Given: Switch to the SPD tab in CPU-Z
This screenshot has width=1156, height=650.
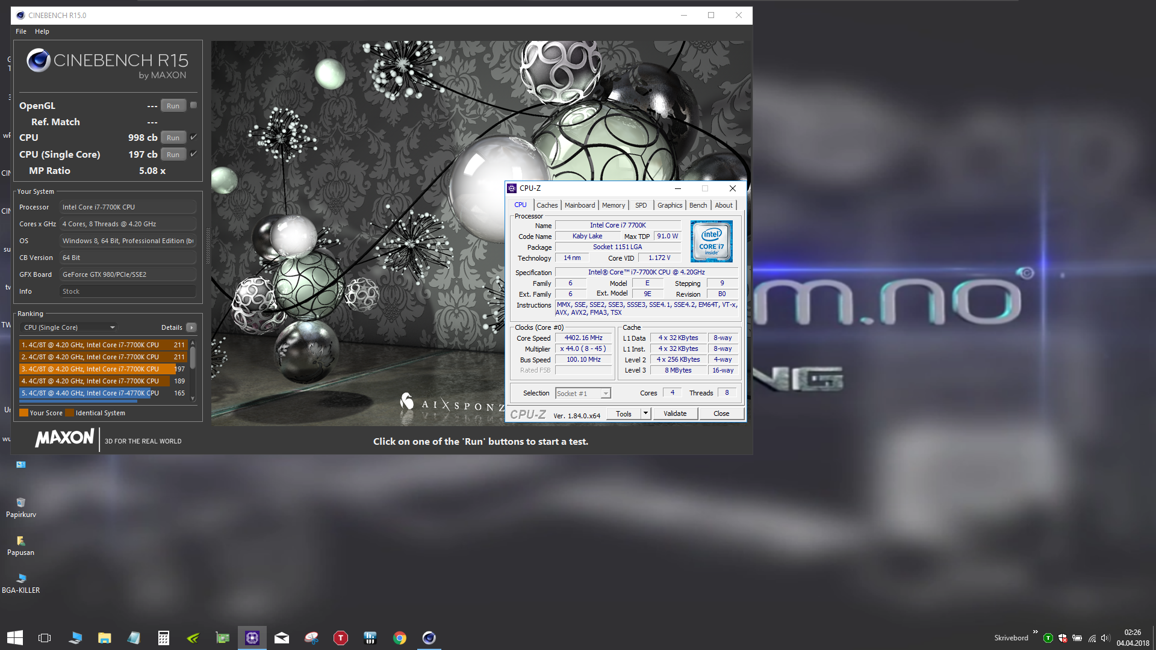Looking at the screenshot, I should [x=641, y=205].
